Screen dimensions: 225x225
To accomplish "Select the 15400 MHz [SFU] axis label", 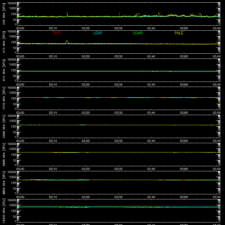I will [4, 211].
